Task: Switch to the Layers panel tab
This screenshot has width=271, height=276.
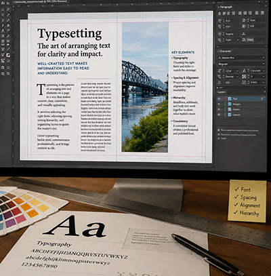Action: point(222,92)
